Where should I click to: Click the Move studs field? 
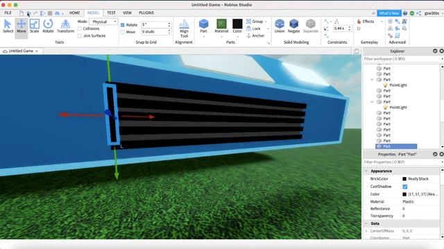[156, 32]
